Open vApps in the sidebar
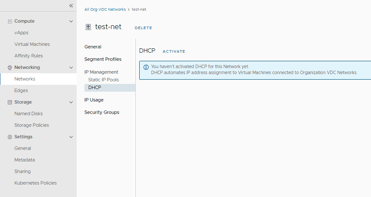Image resolution: width=371 pixels, height=197 pixels. pyautogui.click(x=21, y=33)
